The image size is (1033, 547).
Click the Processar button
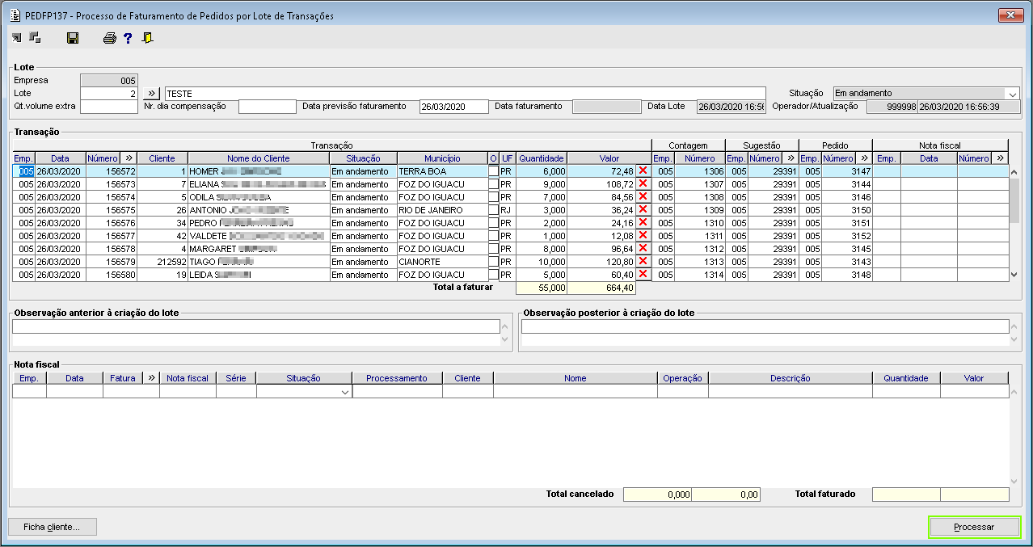[974, 527]
